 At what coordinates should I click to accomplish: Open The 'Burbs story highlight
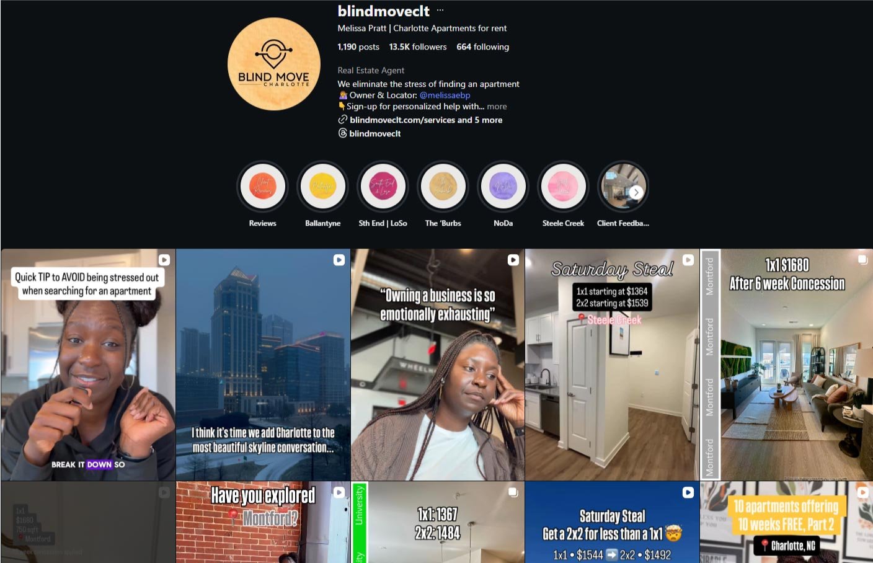443,186
